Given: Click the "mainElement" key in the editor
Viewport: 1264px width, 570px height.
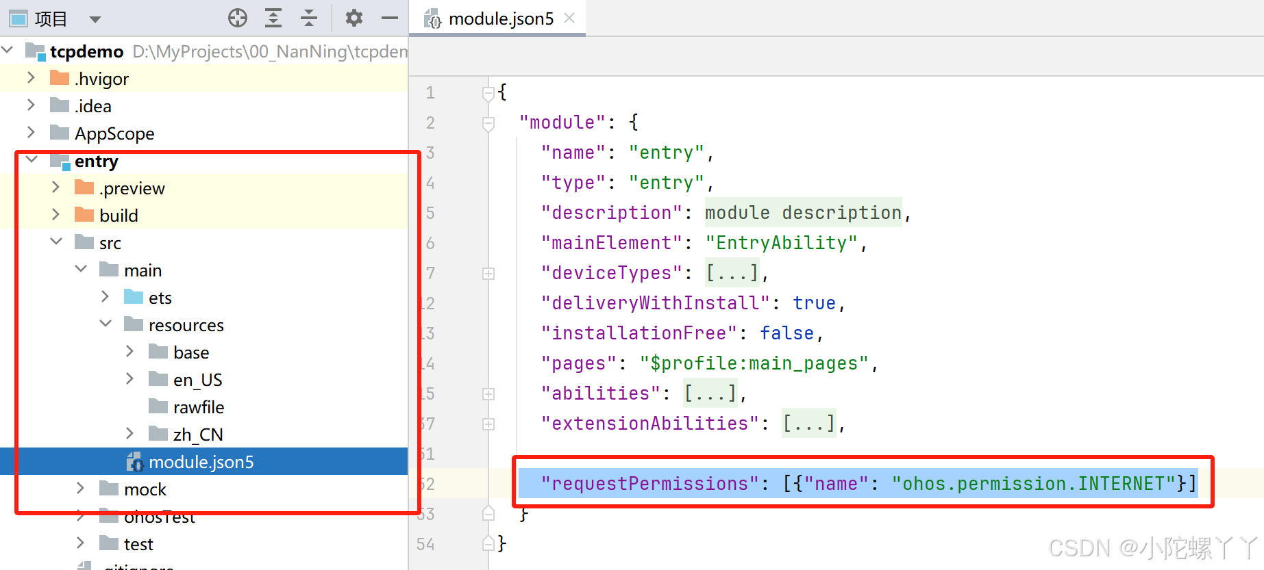Looking at the screenshot, I should click(612, 243).
